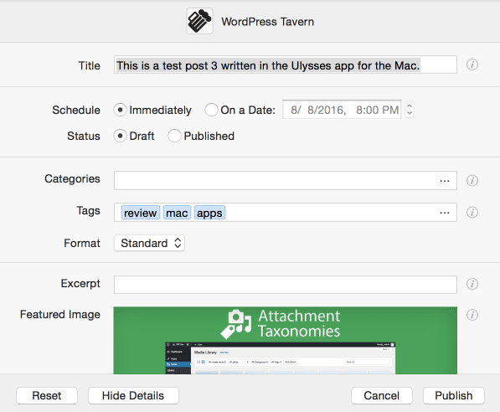Open the info icon next to Tags
The height and width of the screenshot is (412, 500).
472,213
